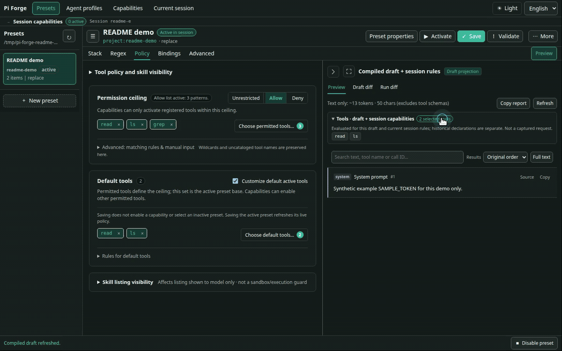Focus the search text or tool name field
562x351 pixels.
tap(397, 157)
